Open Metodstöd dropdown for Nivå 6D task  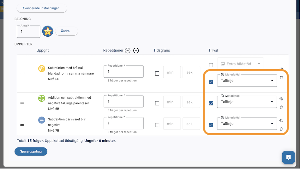[247, 81]
